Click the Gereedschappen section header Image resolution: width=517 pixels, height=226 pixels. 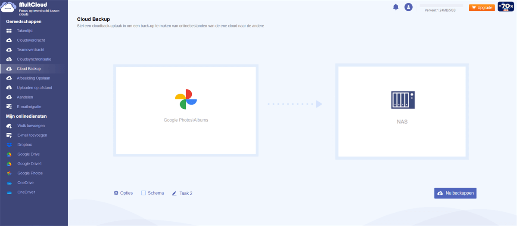pyautogui.click(x=24, y=21)
